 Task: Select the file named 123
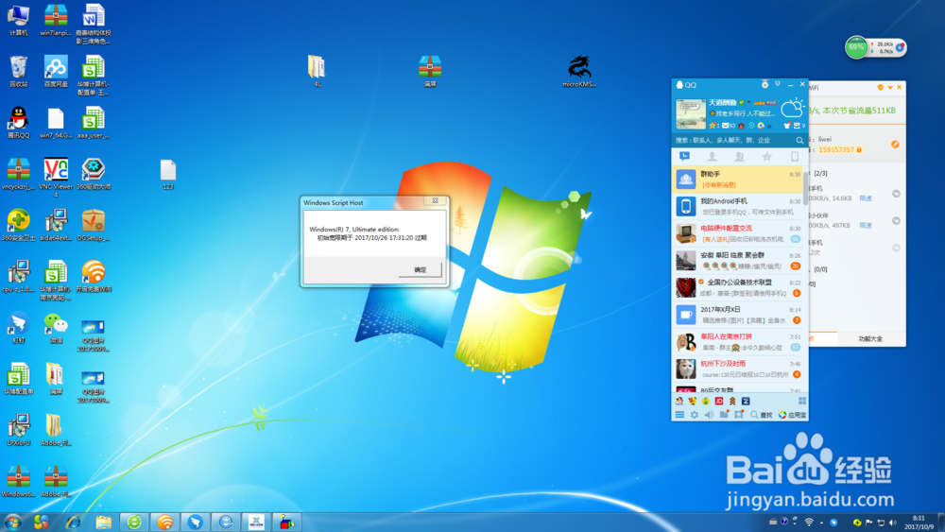(x=168, y=175)
